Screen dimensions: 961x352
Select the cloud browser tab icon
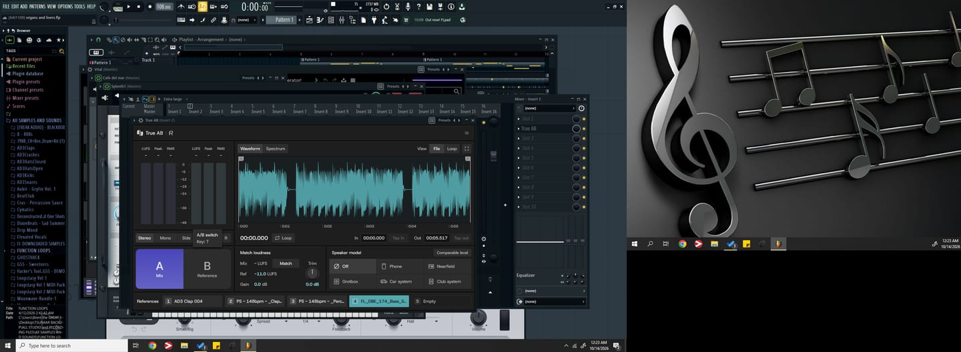click(x=50, y=41)
